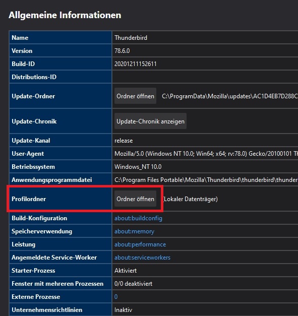Click the update folder path C:\ProgramData\Mozilla
Screen dimensions: 298x316
coord(230,96)
